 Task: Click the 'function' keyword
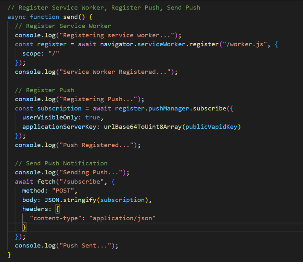[44, 17]
